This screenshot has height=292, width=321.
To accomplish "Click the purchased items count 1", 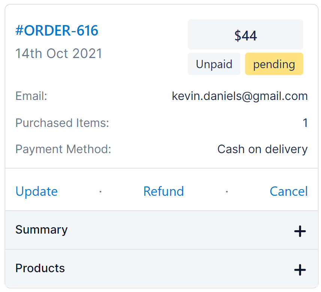I will 305,123.
